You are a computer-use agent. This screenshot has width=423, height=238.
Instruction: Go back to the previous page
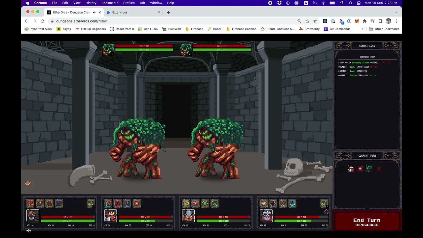[26, 21]
